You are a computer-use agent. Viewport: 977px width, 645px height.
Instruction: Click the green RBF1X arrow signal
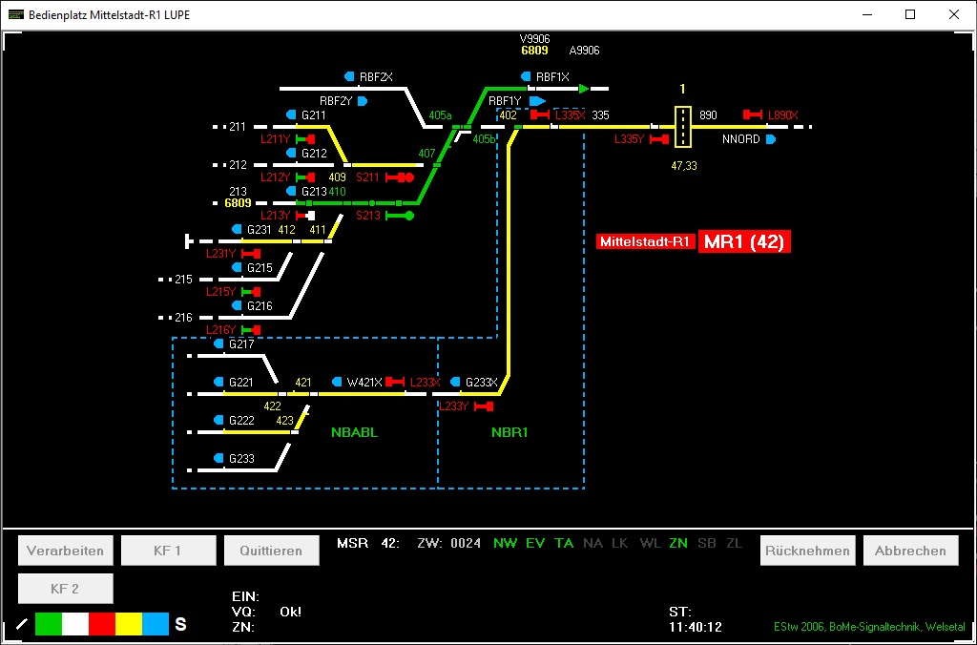point(584,89)
